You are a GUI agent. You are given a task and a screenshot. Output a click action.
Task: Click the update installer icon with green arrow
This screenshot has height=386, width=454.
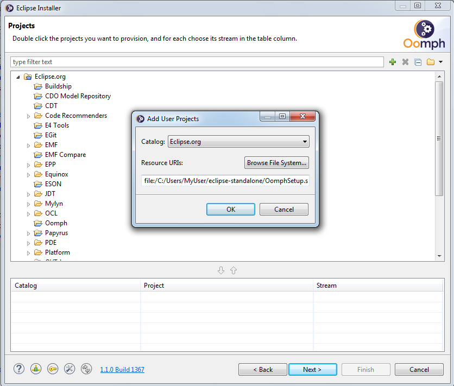(36, 369)
